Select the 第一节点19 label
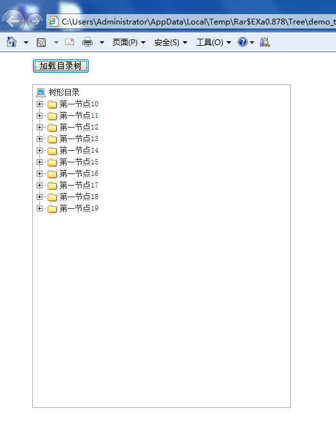 point(79,209)
